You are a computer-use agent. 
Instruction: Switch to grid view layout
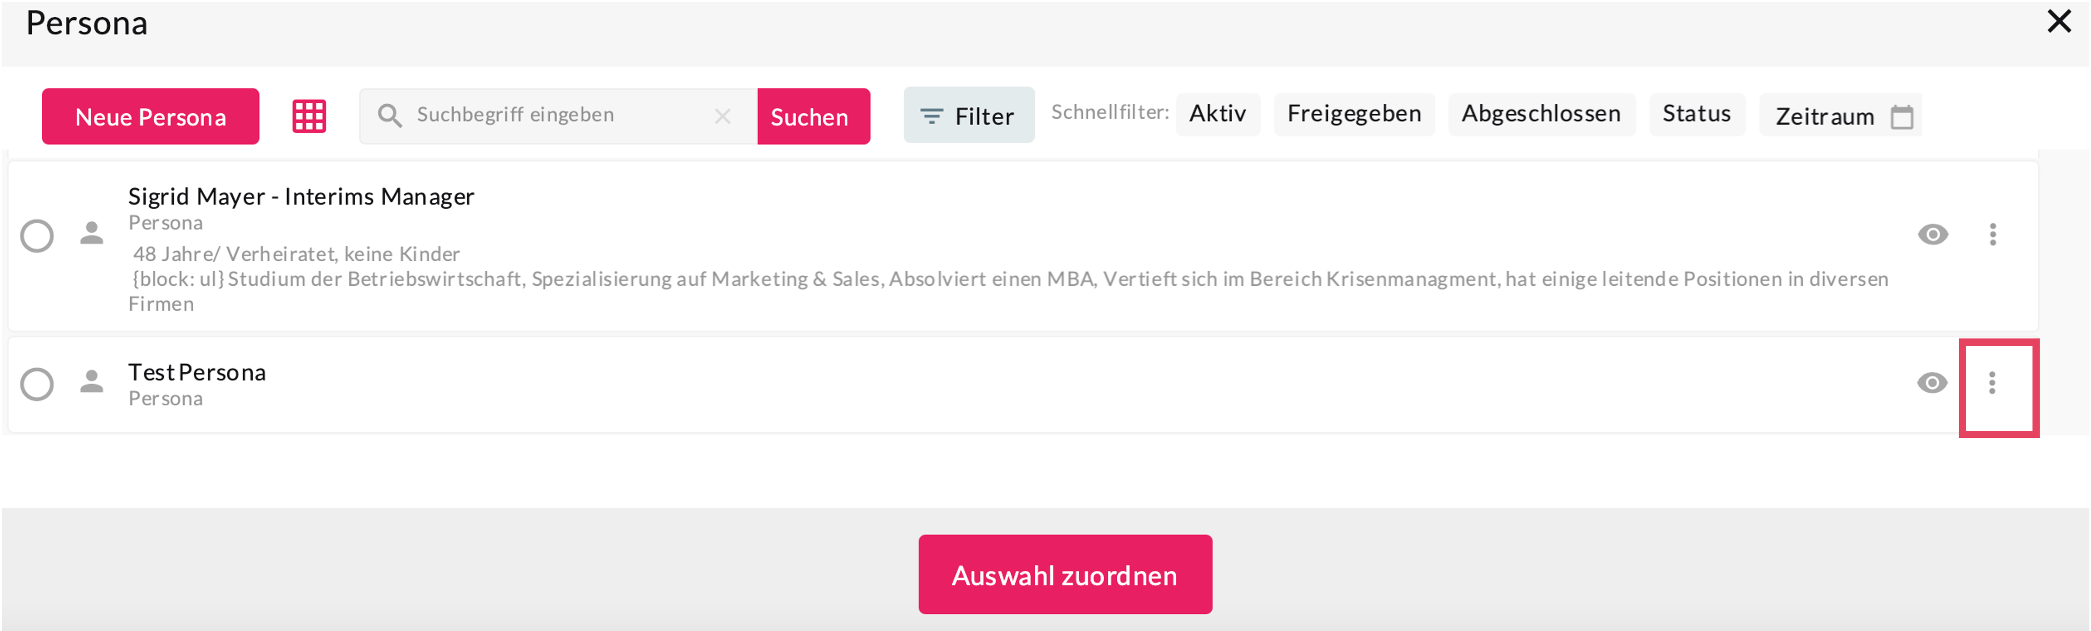coord(309,116)
